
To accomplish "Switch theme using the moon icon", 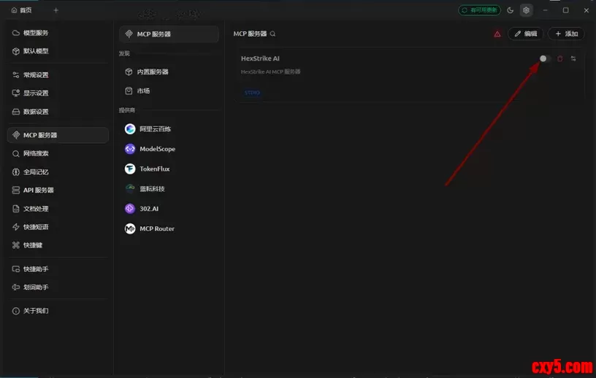I will pos(510,10).
